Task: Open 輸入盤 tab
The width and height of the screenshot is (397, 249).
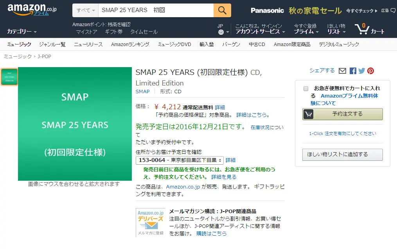Action: click(x=207, y=44)
